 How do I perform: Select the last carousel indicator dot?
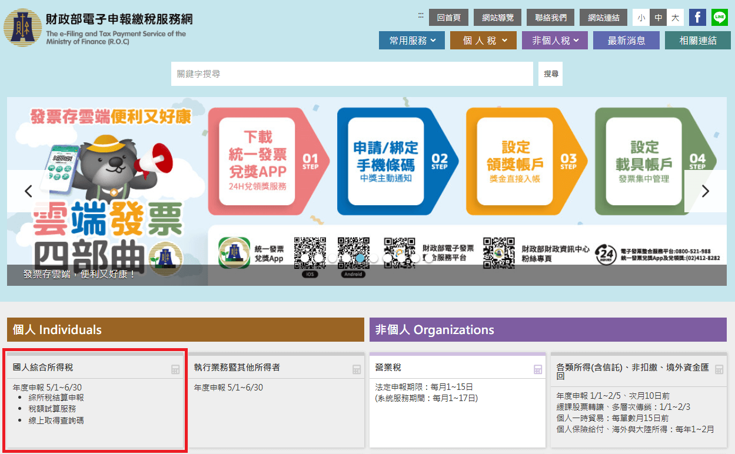pyautogui.click(x=428, y=258)
